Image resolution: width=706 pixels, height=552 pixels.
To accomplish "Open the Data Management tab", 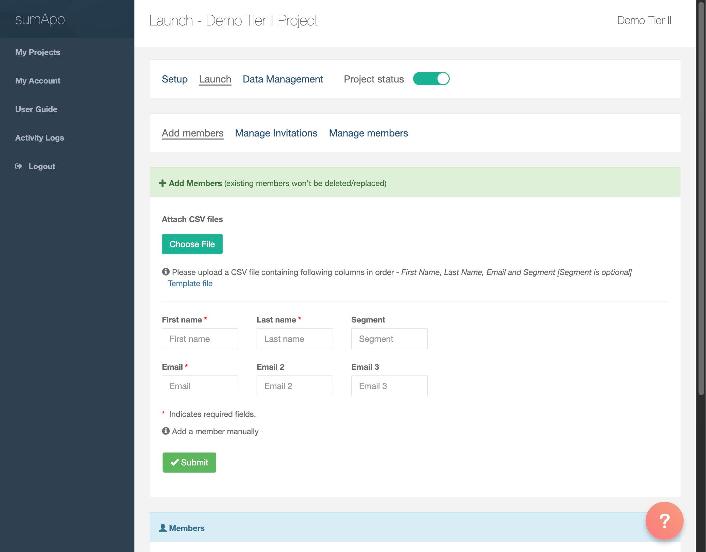I will (283, 79).
